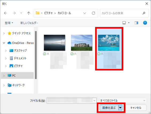Viewport: 151px width, 114px height.
Task: Go back with the left arrow
Action: coord(6,13)
